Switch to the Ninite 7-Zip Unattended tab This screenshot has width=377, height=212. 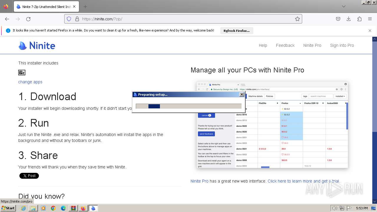pos(46,6)
